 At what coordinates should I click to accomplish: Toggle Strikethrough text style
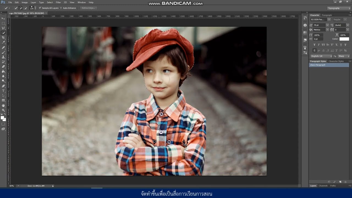(x=345, y=45)
